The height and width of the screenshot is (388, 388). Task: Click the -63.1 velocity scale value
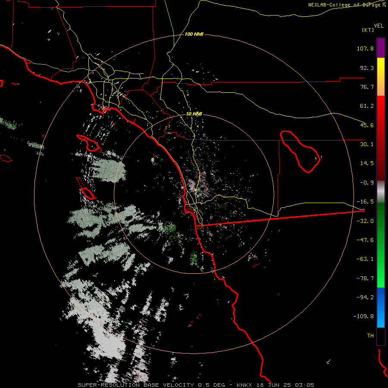pos(365,259)
